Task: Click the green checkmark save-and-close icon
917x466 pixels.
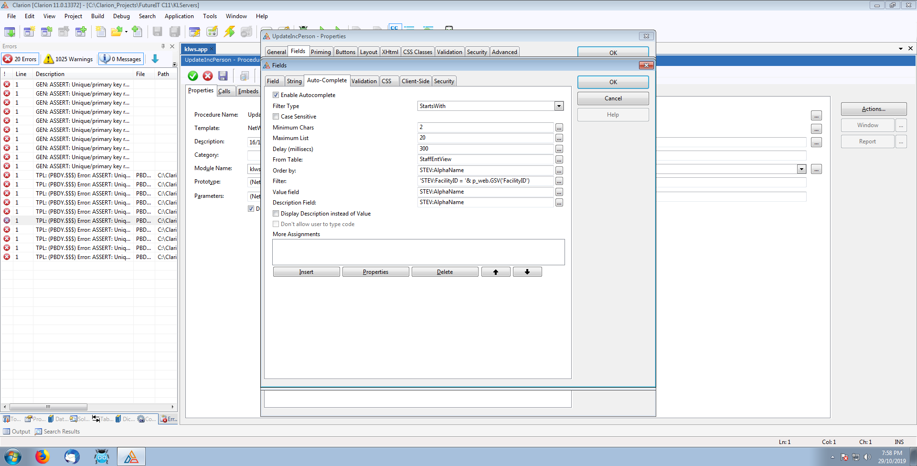Action: click(193, 76)
